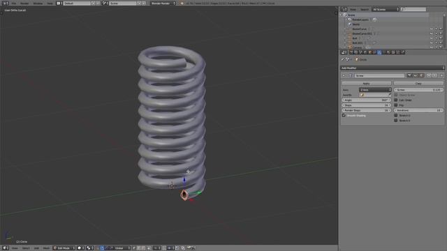Screen dimensions: 447x251
Task: Open the Render menu
Action: tap(24, 3)
